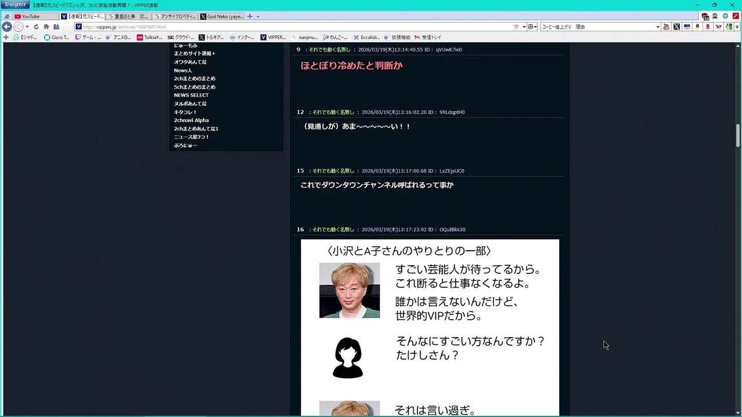Reload the page with the refresh icon

[x=36, y=27]
